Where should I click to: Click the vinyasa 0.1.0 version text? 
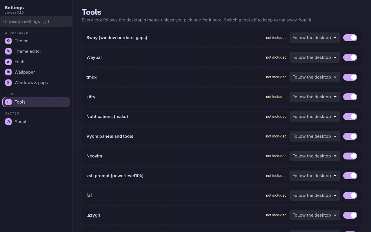[14, 12]
